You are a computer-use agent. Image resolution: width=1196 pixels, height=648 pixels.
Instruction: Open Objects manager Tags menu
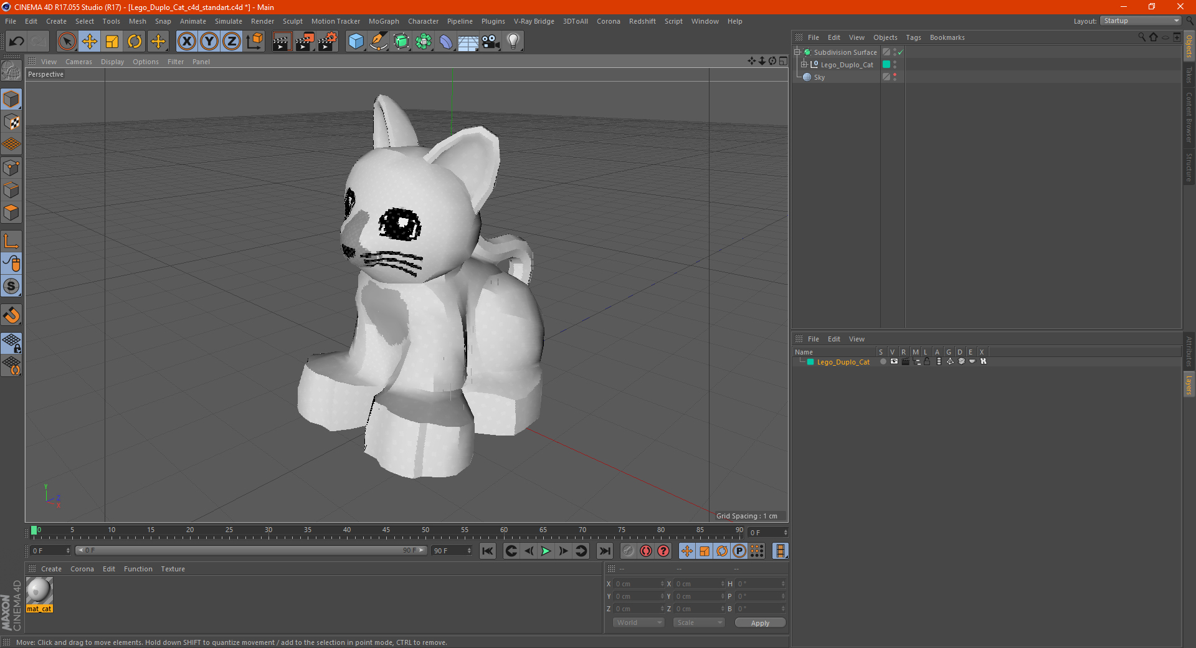[913, 37]
